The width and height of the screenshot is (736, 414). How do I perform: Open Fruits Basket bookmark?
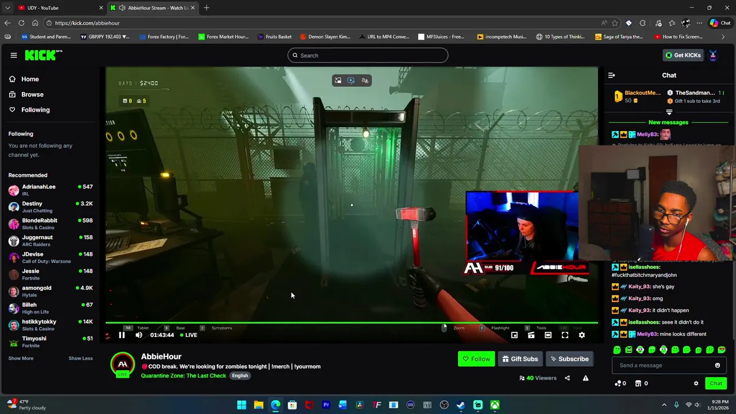tap(274, 37)
